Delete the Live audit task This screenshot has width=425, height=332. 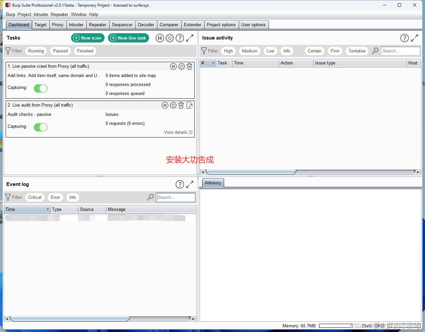pyautogui.click(x=181, y=105)
